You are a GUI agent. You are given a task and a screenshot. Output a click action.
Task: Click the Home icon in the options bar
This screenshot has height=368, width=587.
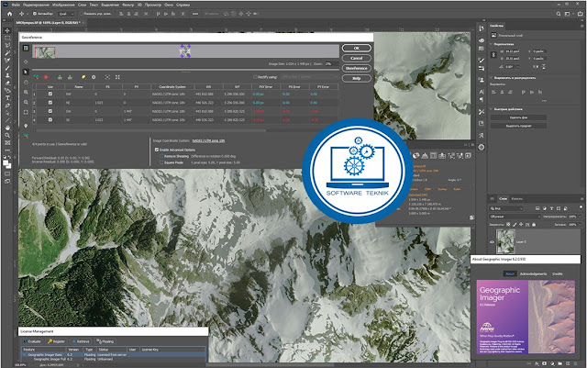10,14
